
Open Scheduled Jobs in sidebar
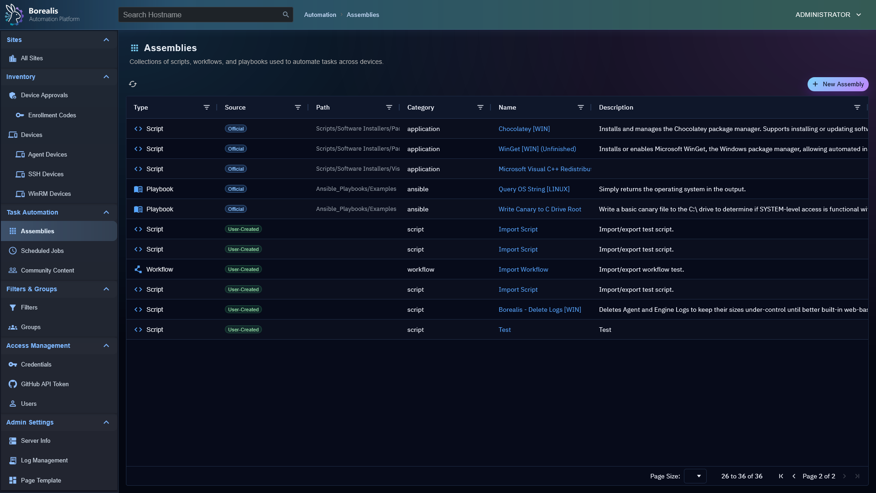pyautogui.click(x=42, y=251)
